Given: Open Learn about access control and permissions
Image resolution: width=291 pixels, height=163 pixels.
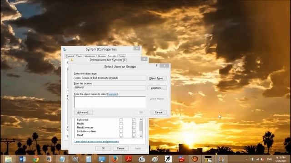Looking at the screenshot, I should (x=96, y=142).
